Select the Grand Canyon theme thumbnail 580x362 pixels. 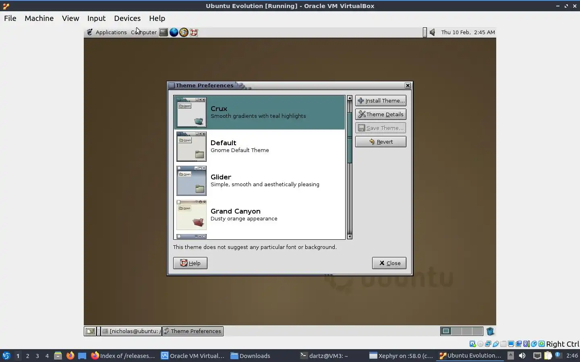point(191,215)
